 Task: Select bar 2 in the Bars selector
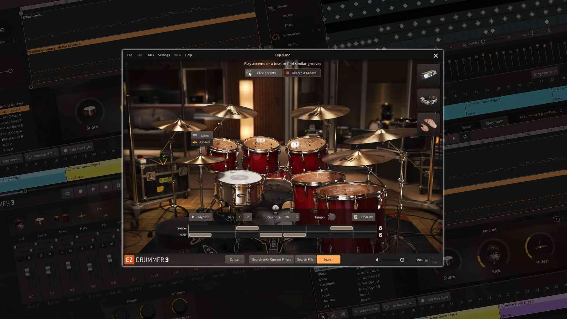pyautogui.click(x=248, y=217)
